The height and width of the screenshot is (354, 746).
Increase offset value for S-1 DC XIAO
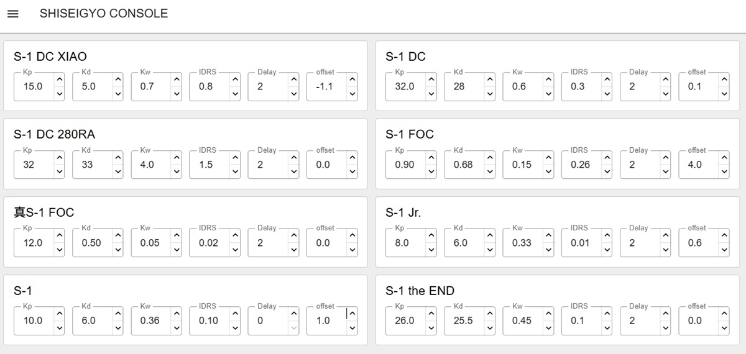click(x=352, y=79)
